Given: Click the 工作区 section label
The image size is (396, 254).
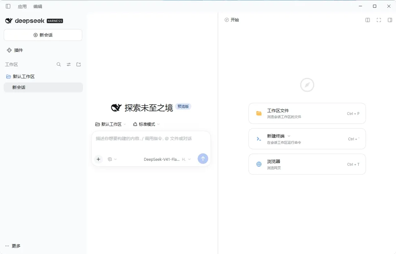Looking at the screenshot, I should click(x=12, y=65).
